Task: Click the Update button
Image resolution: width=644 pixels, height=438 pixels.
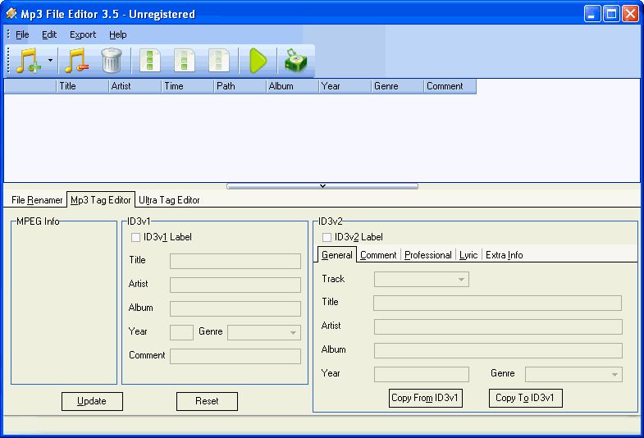Action: tap(92, 401)
